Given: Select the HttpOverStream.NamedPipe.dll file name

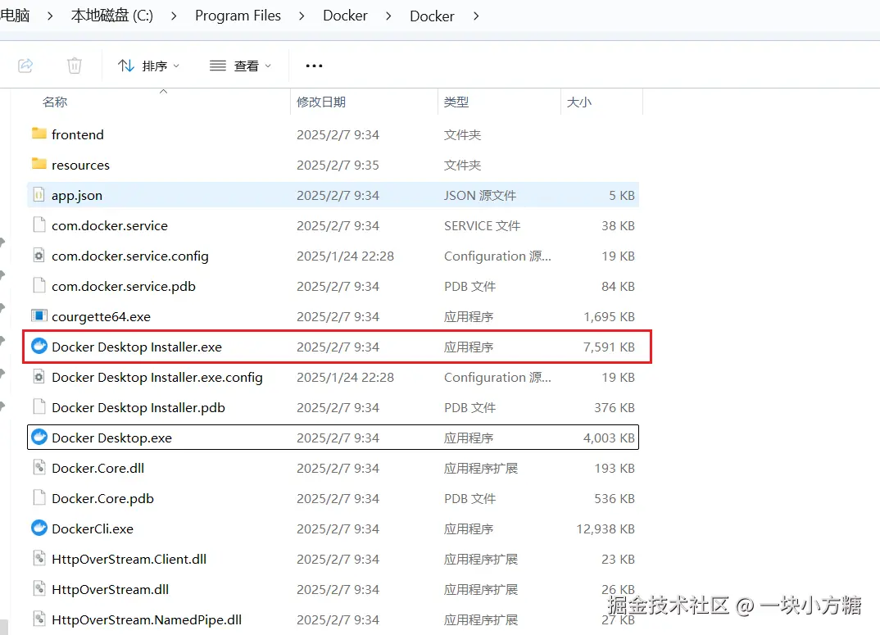Looking at the screenshot, I should [x=147, y=619].
